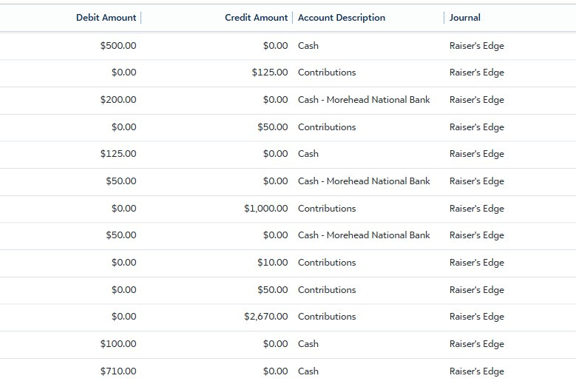Click the Journal column header

pos(464,18)
